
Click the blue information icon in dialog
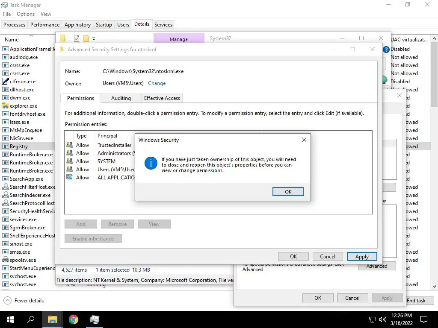coord(151,163)
